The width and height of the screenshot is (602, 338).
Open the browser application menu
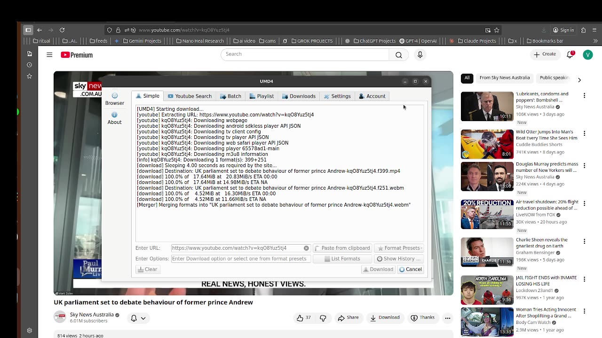click(x=595, y=30)
